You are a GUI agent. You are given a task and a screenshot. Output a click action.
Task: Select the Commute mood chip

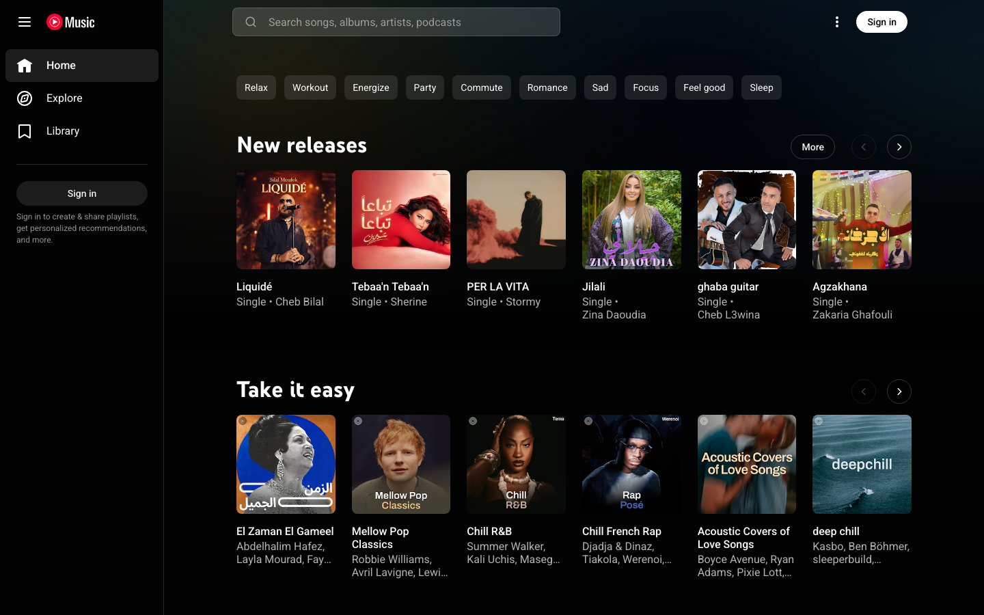pos(482,87)
